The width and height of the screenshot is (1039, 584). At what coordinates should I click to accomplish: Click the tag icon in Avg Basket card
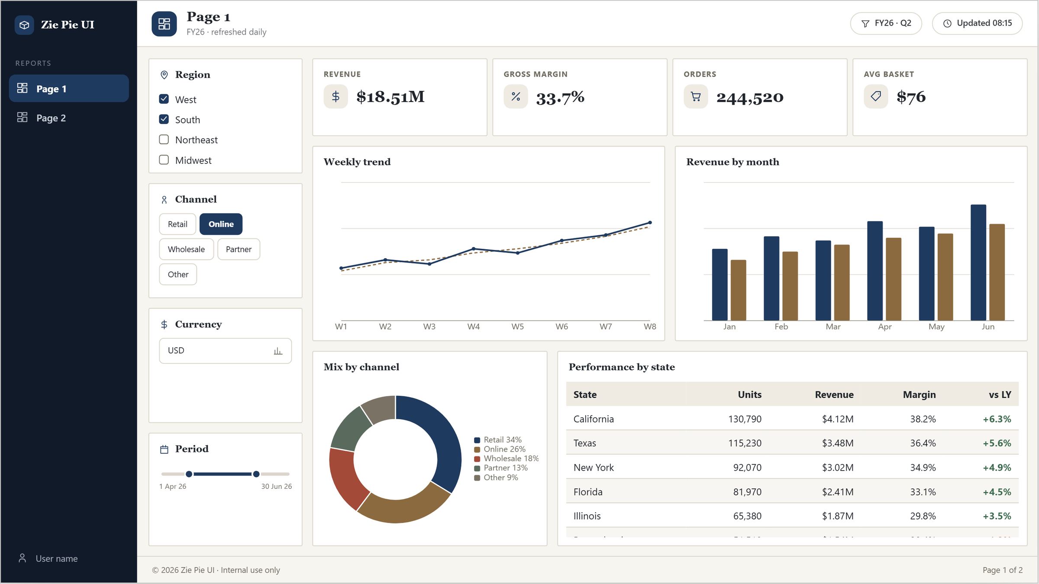(x=876, y=96)
